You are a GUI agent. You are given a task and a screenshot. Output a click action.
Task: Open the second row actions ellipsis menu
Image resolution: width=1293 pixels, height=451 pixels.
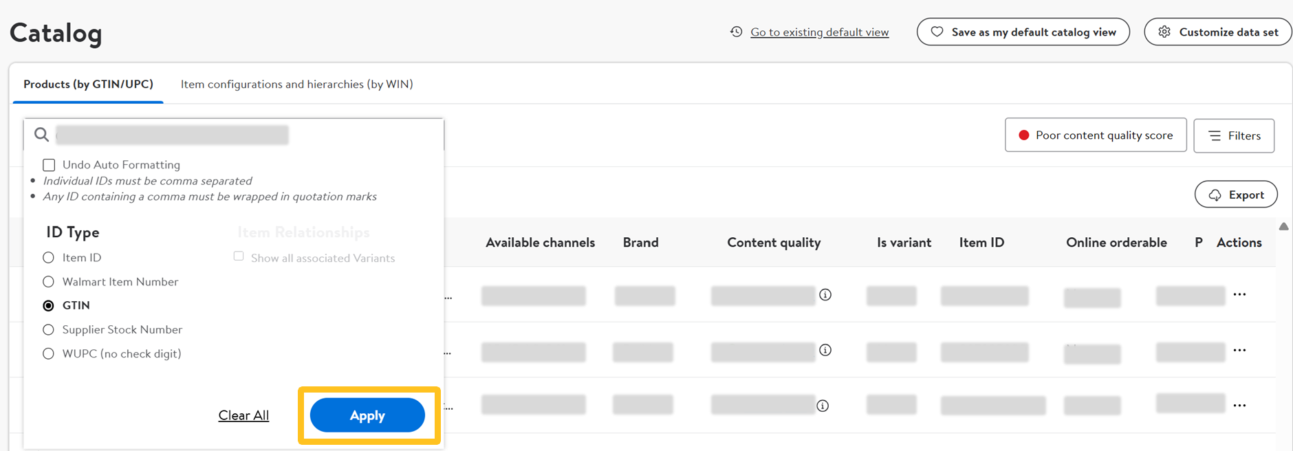(1239, 350)
